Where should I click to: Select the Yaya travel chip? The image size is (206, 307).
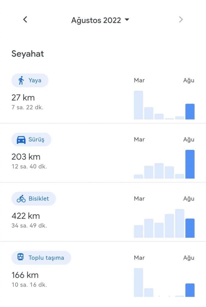pyautogui.click(x=30, y=80)
